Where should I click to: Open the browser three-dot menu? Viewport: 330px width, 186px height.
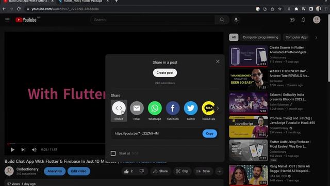tap(326, 9)
